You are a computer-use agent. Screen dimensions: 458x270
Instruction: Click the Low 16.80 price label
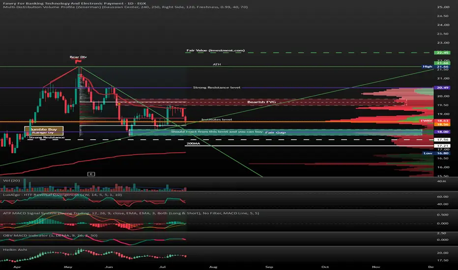(x=437, y=153)
